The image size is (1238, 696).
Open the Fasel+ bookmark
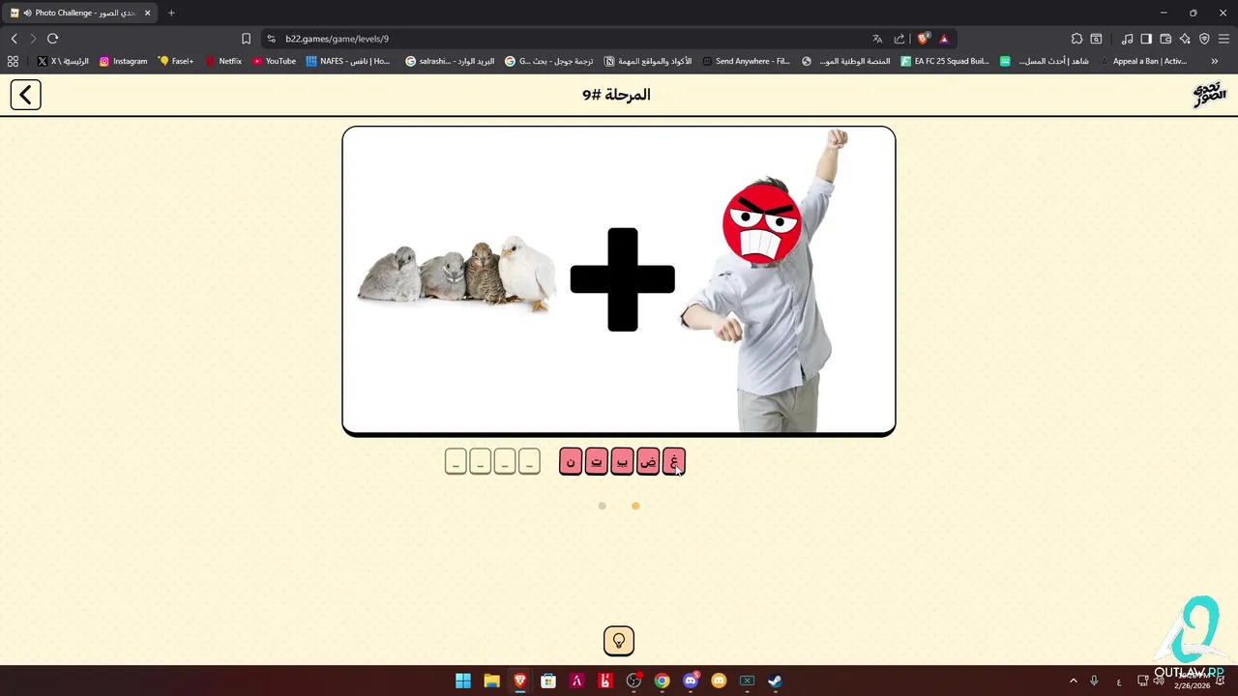pos(176,61)
